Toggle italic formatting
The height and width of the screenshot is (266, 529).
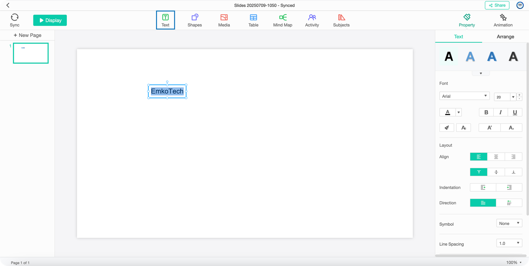[501, 112]
